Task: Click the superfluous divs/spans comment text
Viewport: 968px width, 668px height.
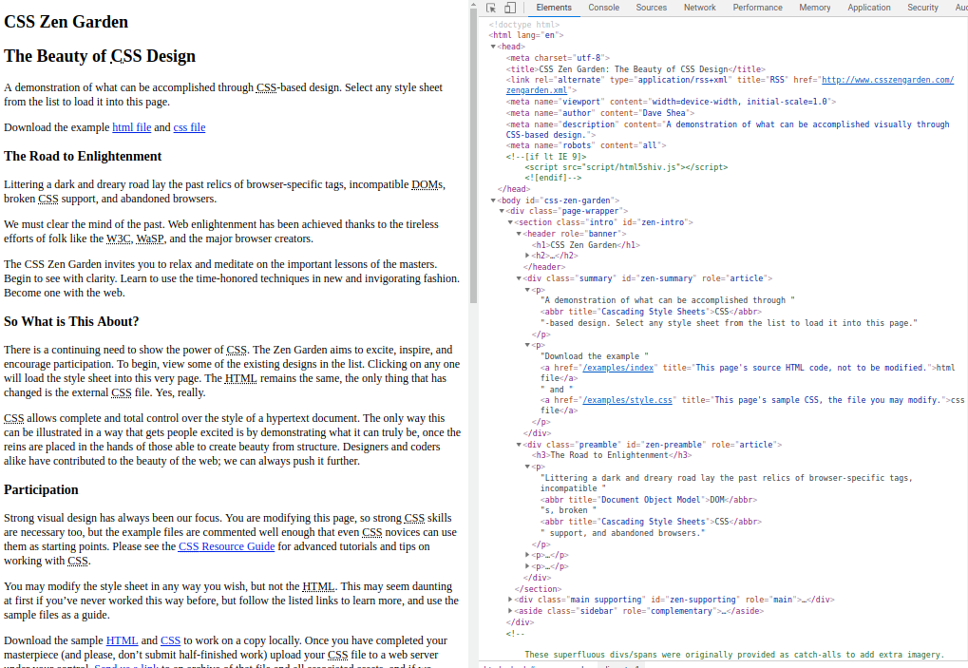Action: click(x=734, y=655)
